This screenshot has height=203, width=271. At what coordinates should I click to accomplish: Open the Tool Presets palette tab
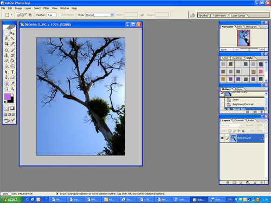coord(220,16)
